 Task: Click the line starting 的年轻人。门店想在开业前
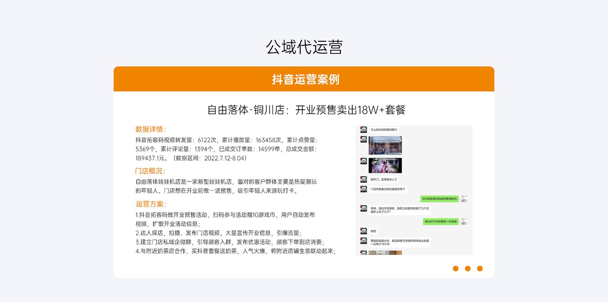tap(217, 191)
